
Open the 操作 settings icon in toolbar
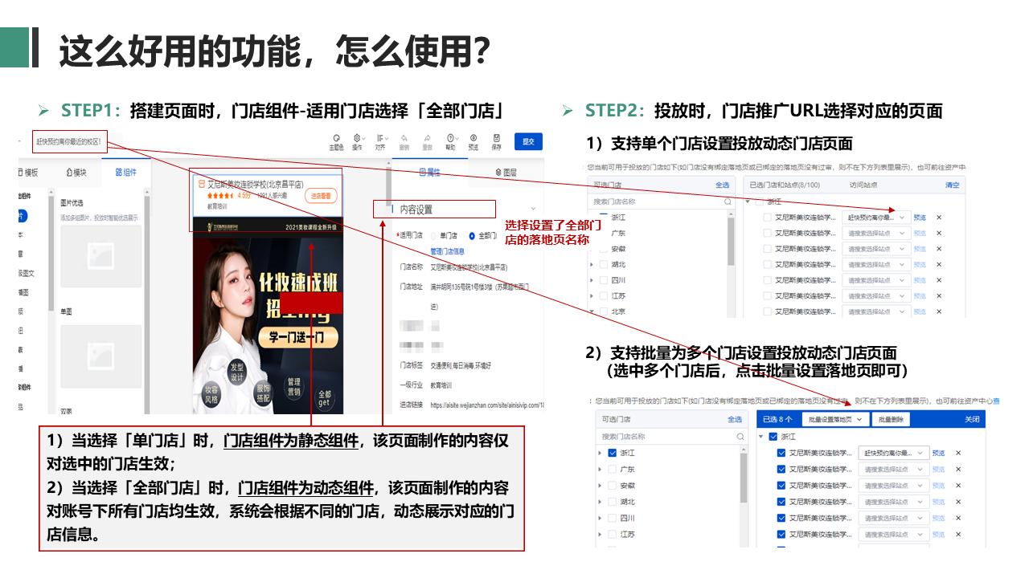coord(358,138)
